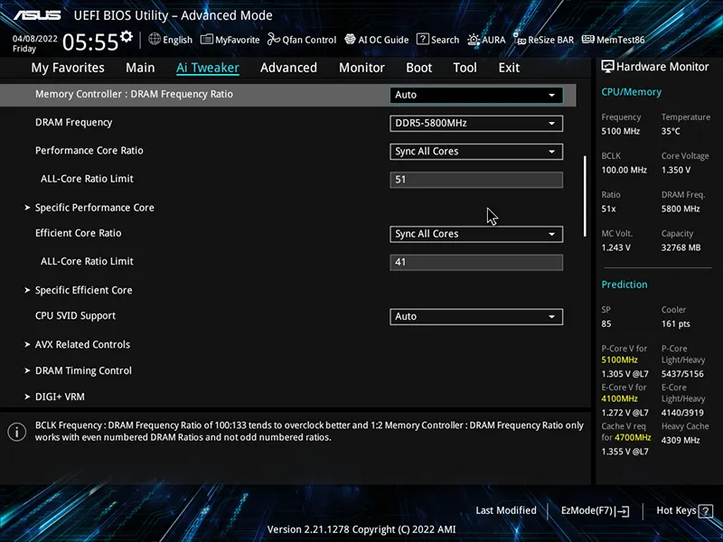
Task: Open the Monitor tab
Action: pos(361,68)
